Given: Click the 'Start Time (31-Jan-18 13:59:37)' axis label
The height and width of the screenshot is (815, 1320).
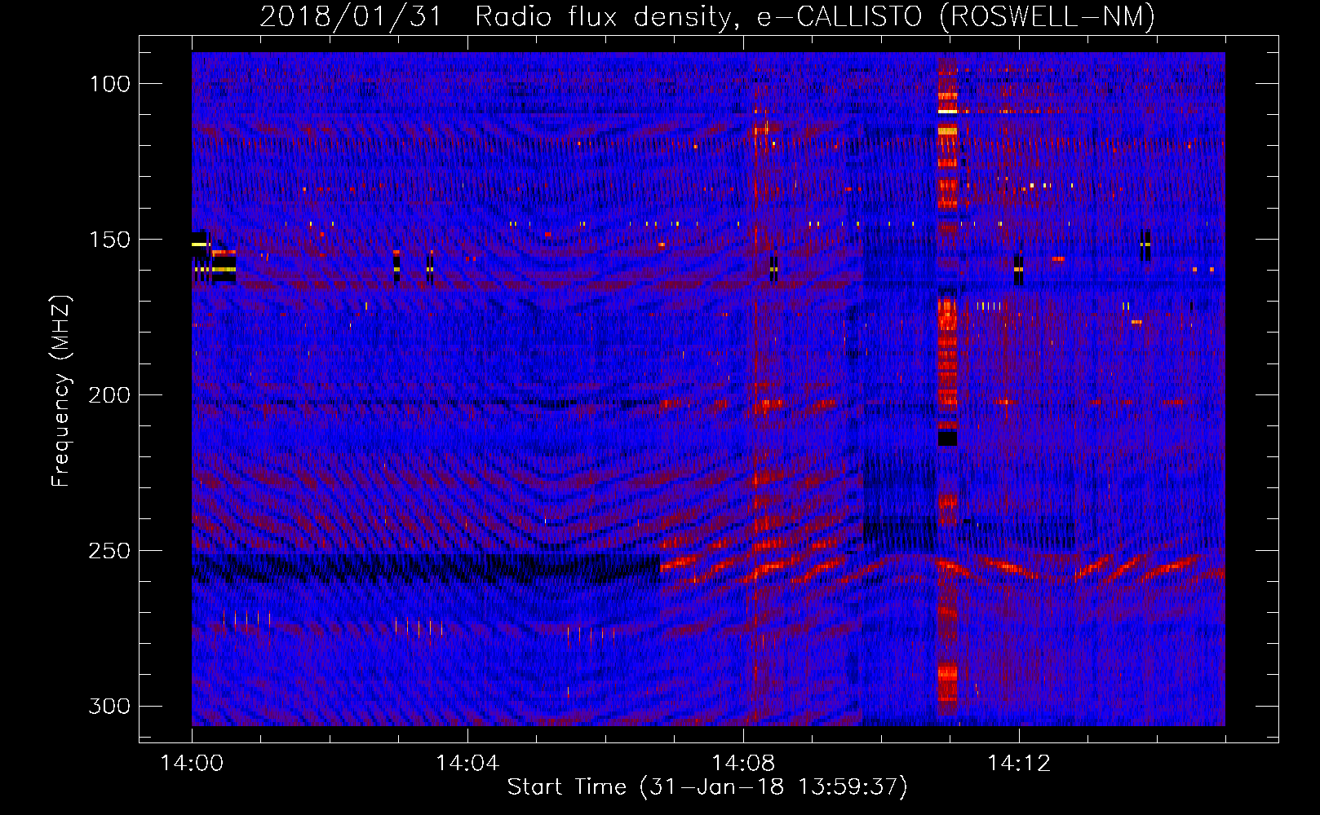Looking at the screenshot, I should pos(707,787).
